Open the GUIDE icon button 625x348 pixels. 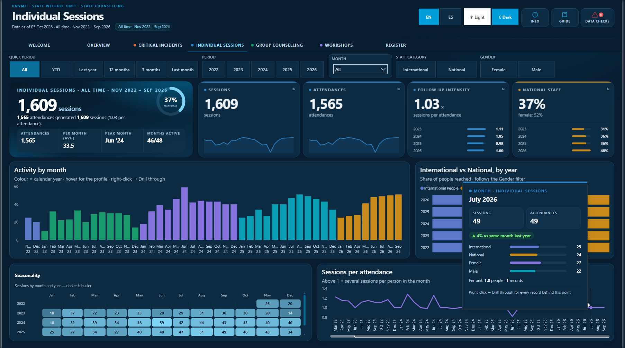[564, 17]
